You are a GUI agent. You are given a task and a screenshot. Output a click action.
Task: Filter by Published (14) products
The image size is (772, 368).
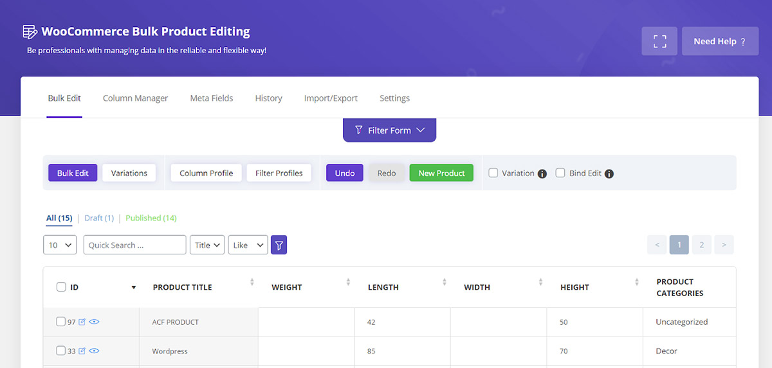(x=151, y=218)
